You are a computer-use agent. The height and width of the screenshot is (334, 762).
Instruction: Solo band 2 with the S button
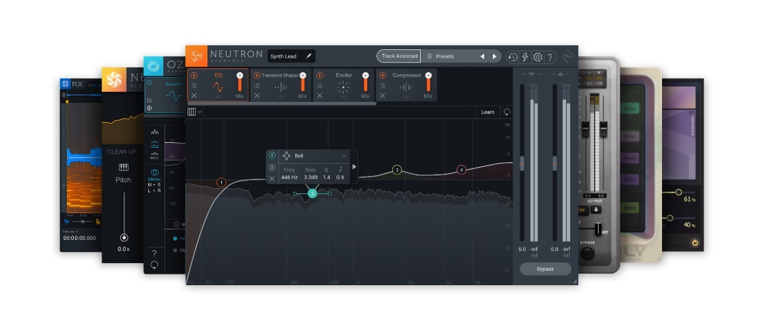pyautogui.click(x=272, y=167)
